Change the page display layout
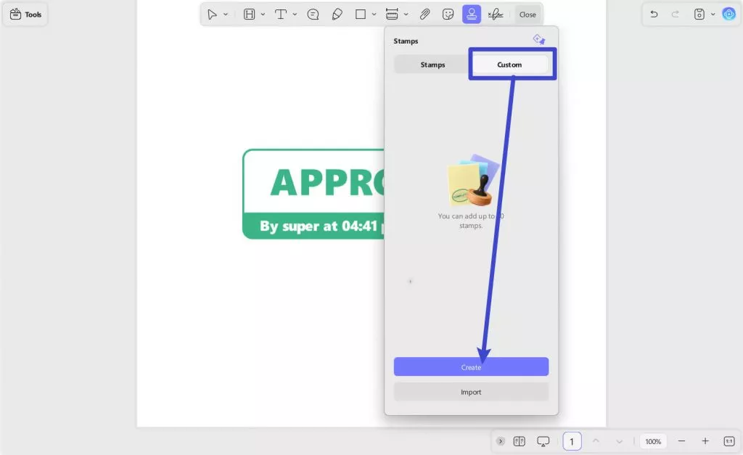This screenshot has width=743, height=455. coord(520,441)
